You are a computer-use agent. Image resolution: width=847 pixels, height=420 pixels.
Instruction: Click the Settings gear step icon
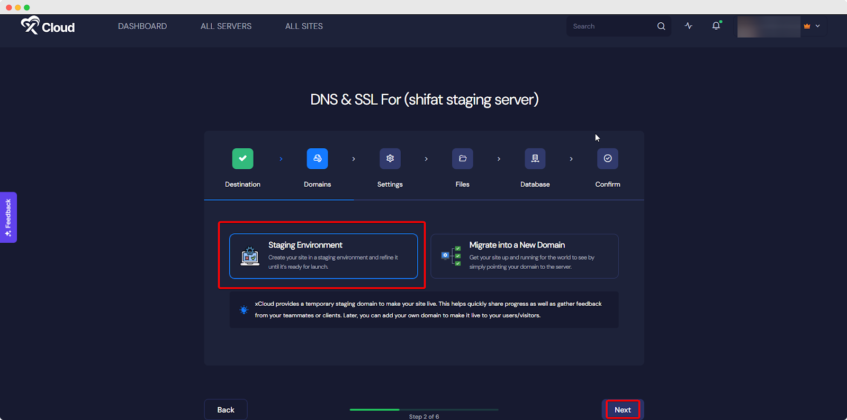point(390,159)
